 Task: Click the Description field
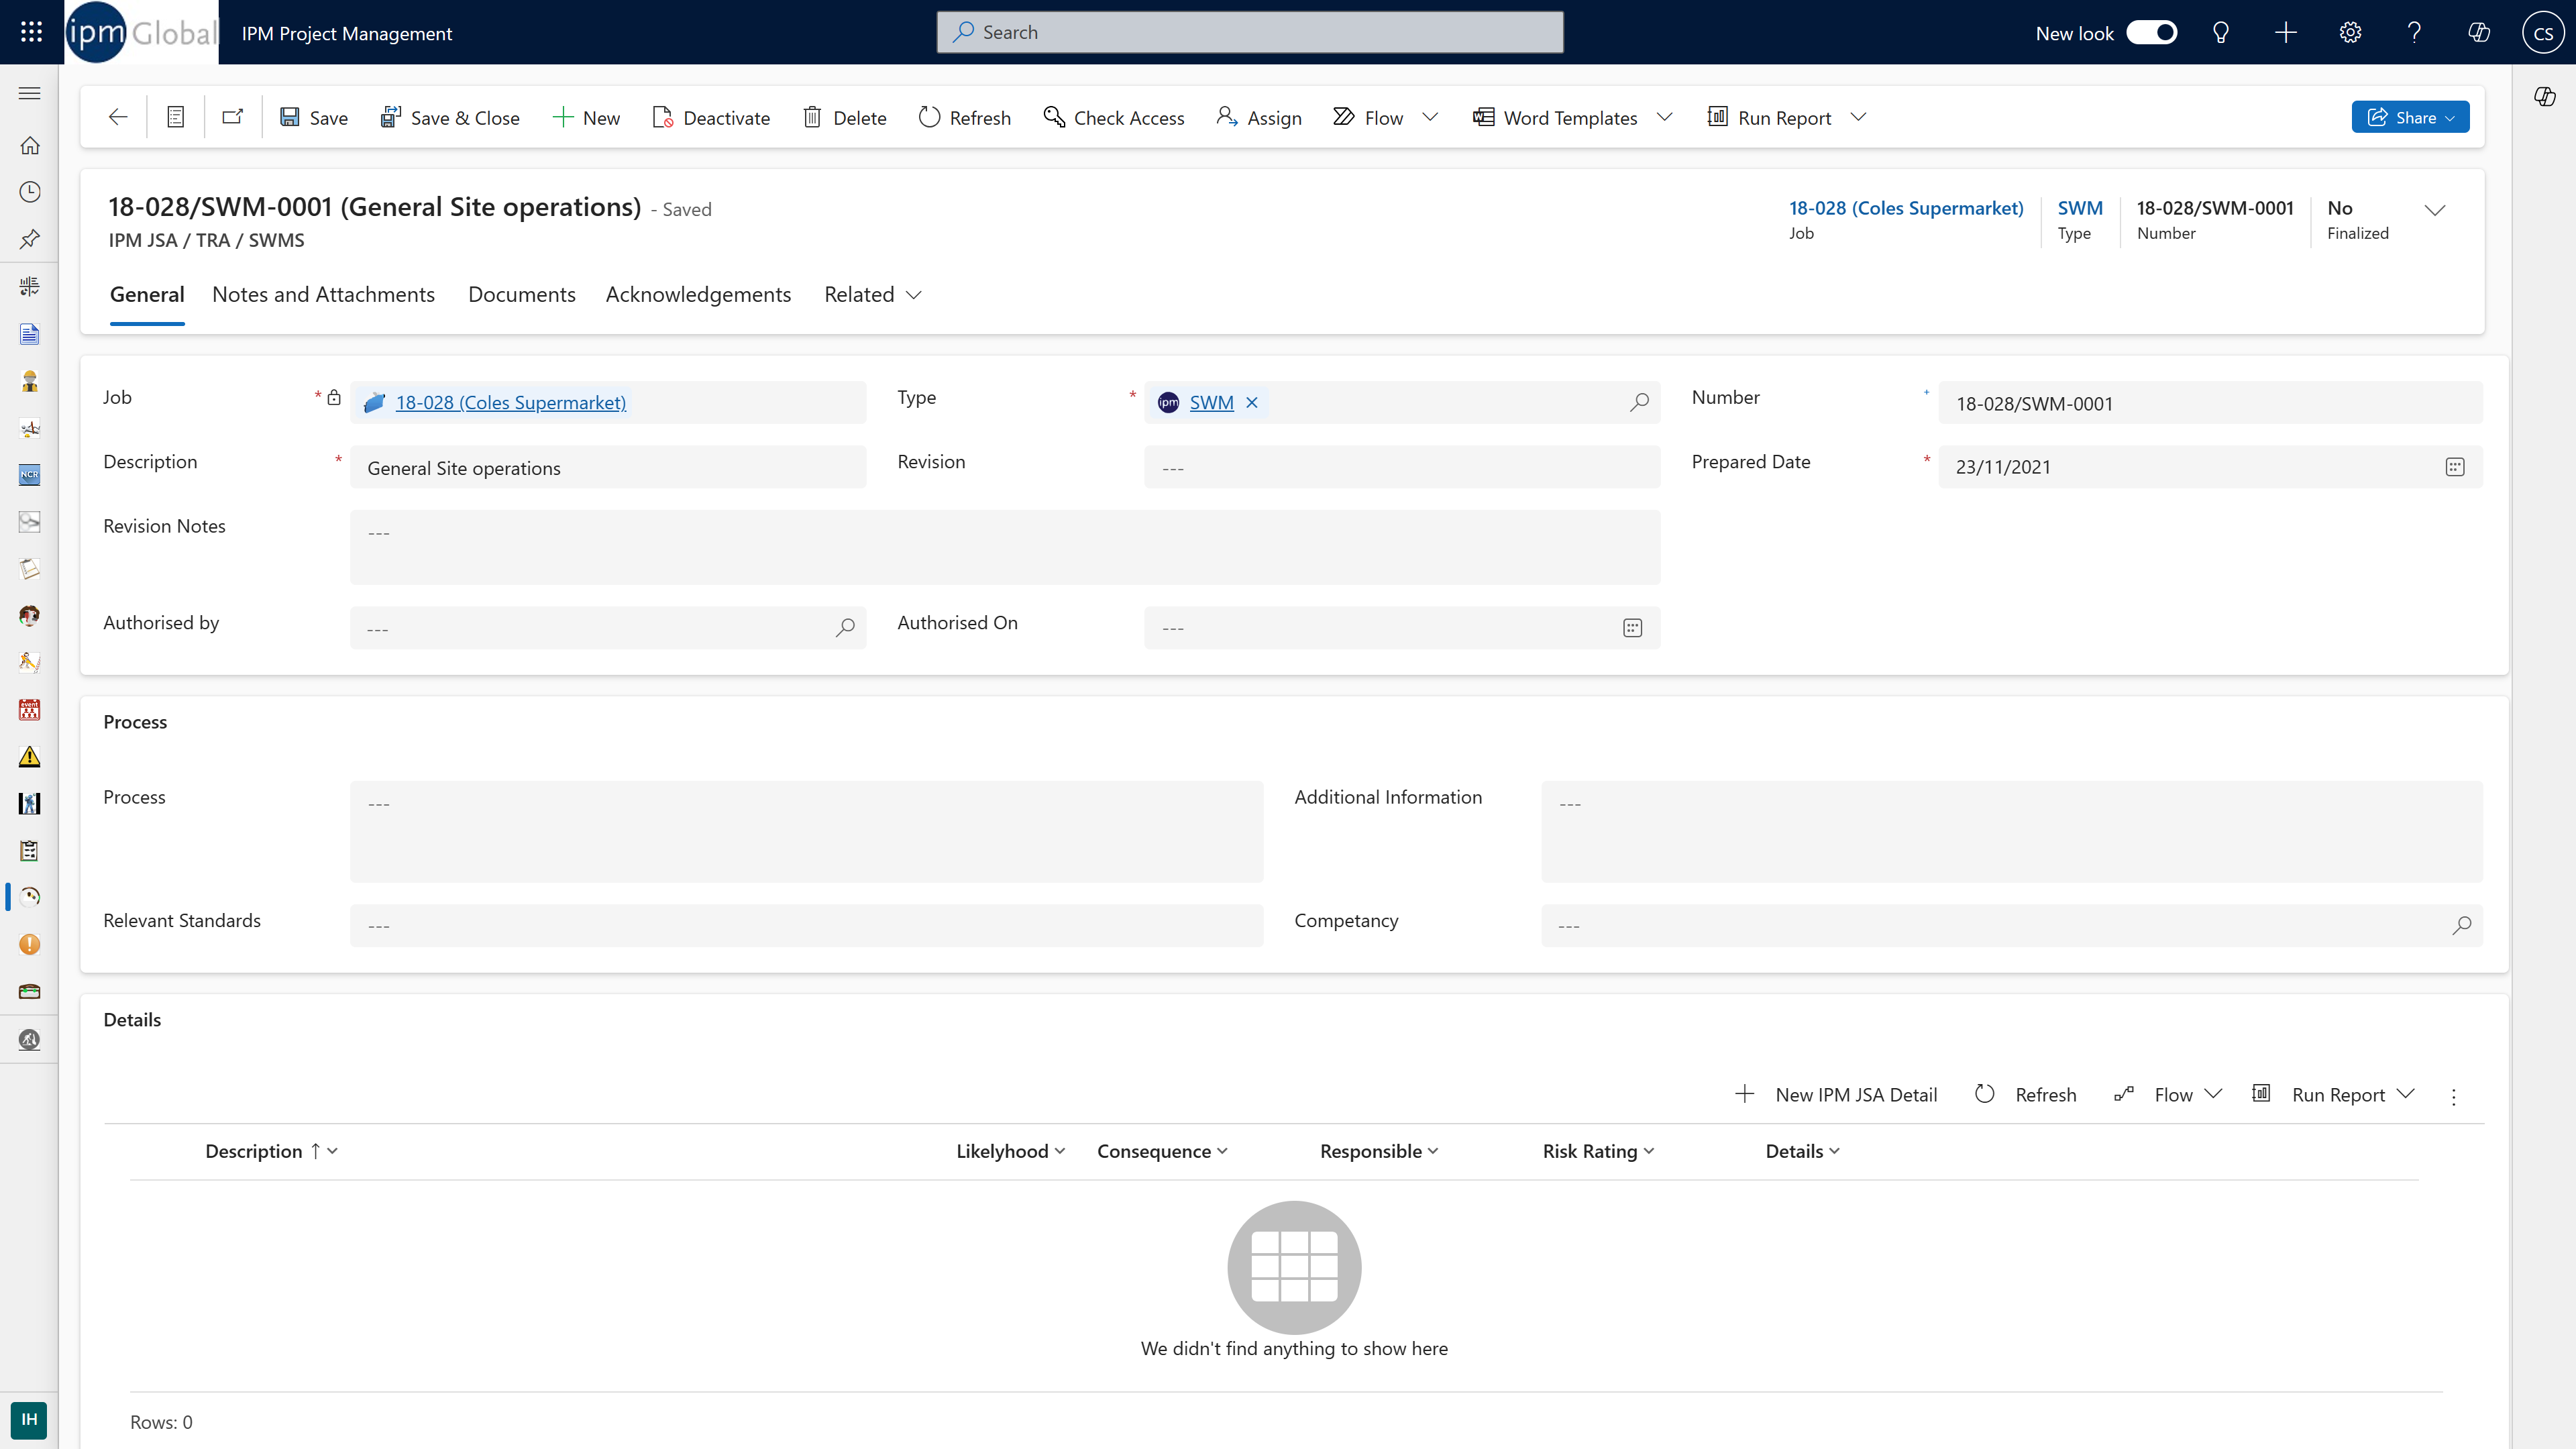pyautogui.click(x=608, y=467)
